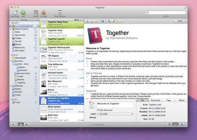Set a star rating next to Rating
The width and height of the screenshot is (197, 140).
click(102, 118)
